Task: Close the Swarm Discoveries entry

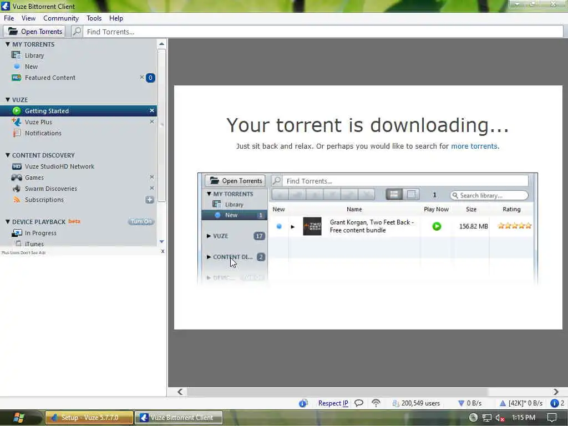Action: tap(152, 188)
